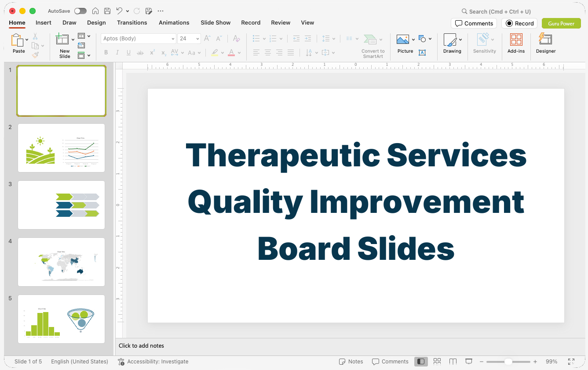The height and width of the screenshot is (370, 588).
Task: Open the Drawing tools icon
Action: point(450,40)
